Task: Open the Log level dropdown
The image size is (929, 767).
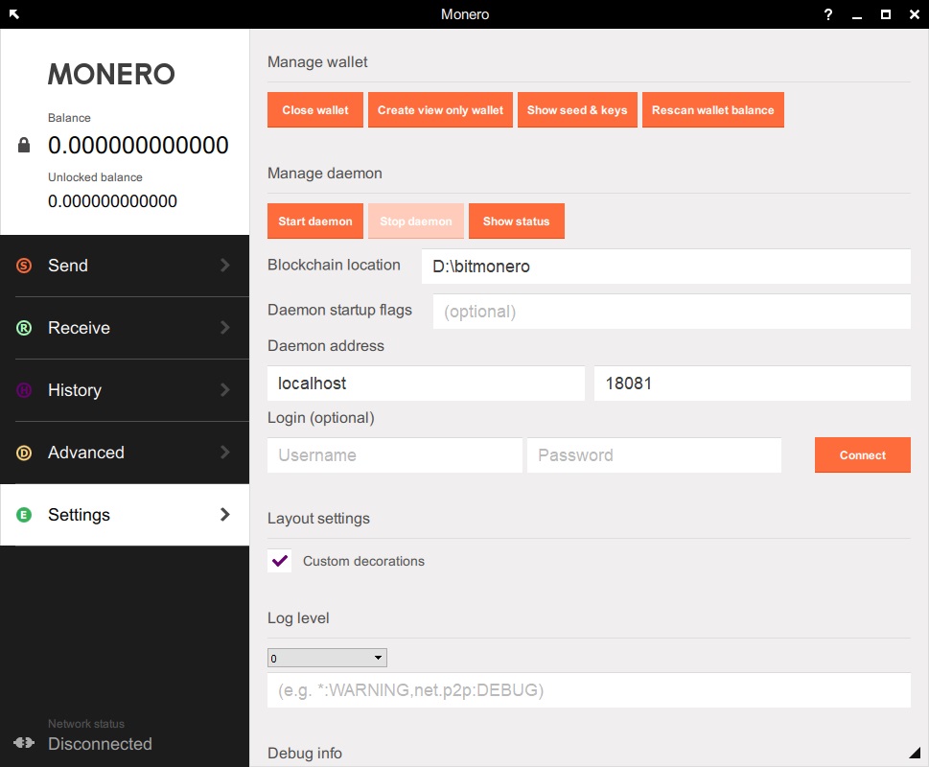Action: pos(327,658)
